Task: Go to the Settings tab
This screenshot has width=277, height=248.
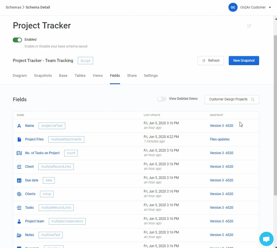Action: click(x=151, y=76)
